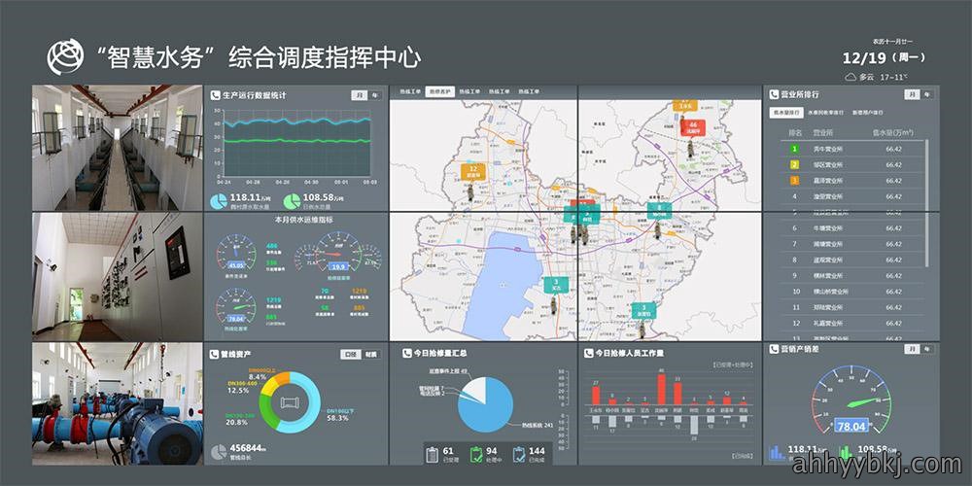Click the green clipboard icon beside 94

pos(476,454)
